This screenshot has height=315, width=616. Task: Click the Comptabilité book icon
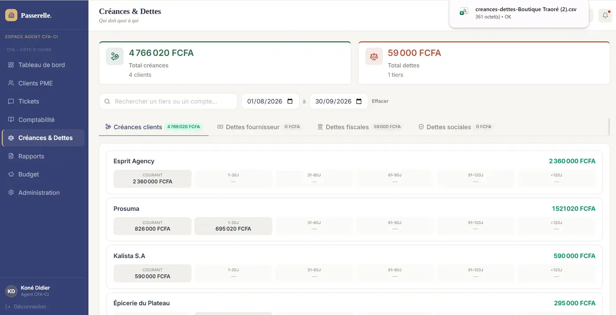point(11,120)
